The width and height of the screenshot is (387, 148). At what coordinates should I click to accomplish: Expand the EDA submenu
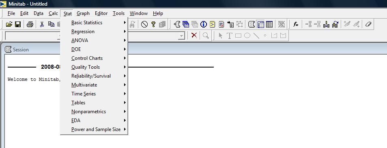[x=94, y=121]
